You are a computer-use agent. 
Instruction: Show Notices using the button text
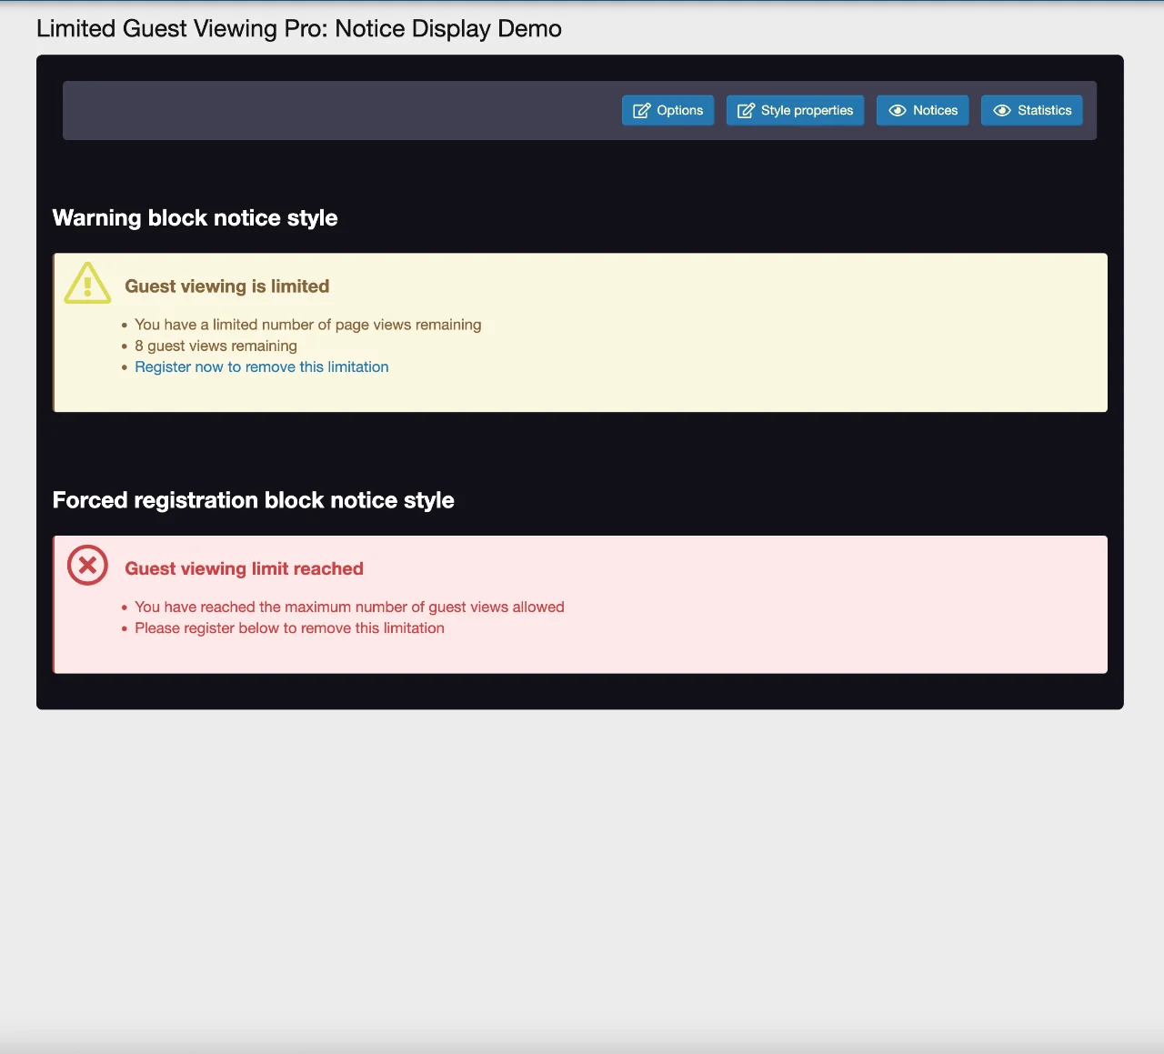click(x=935, y=111)
